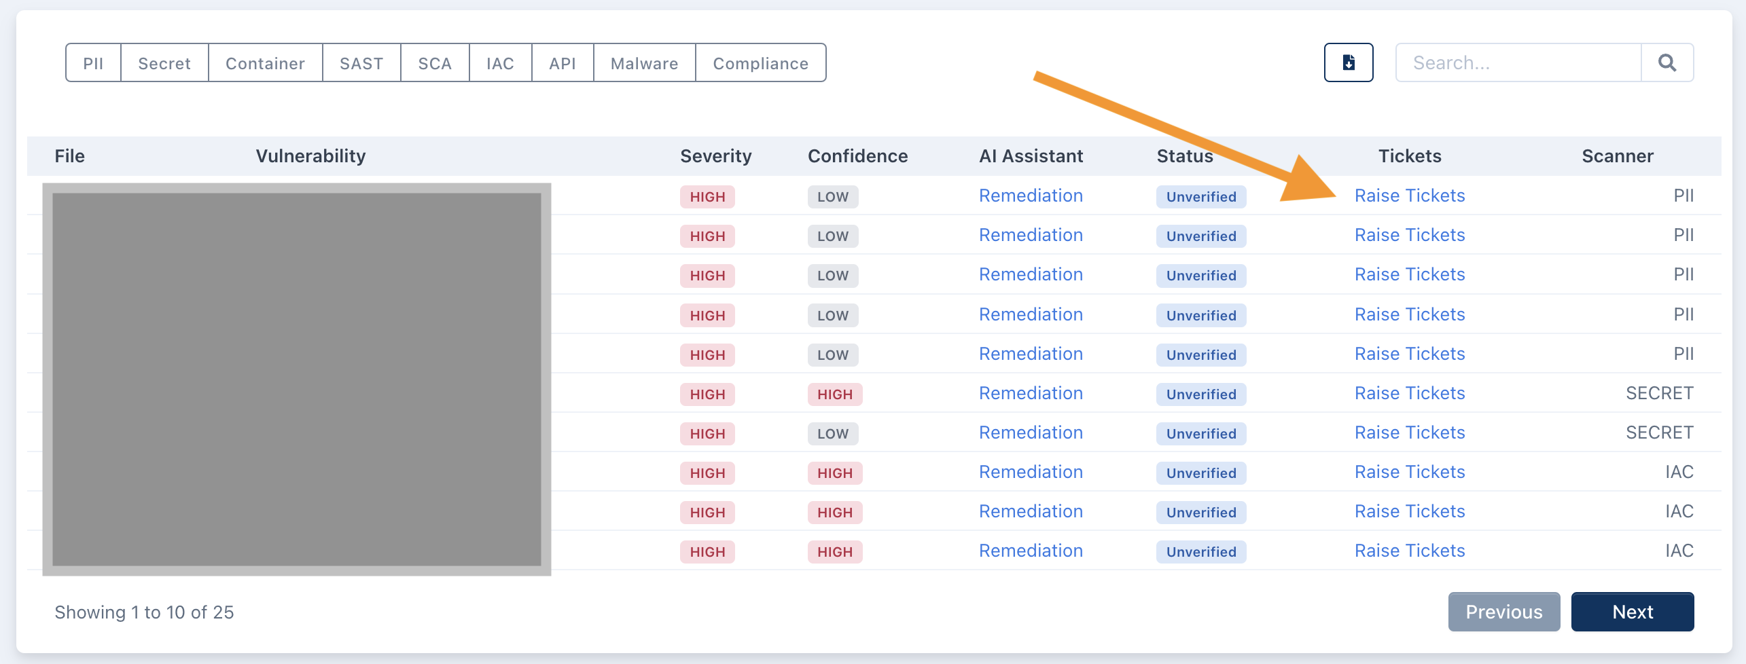
Task: Open the API filter tab
Action: [x=563, y=63]
